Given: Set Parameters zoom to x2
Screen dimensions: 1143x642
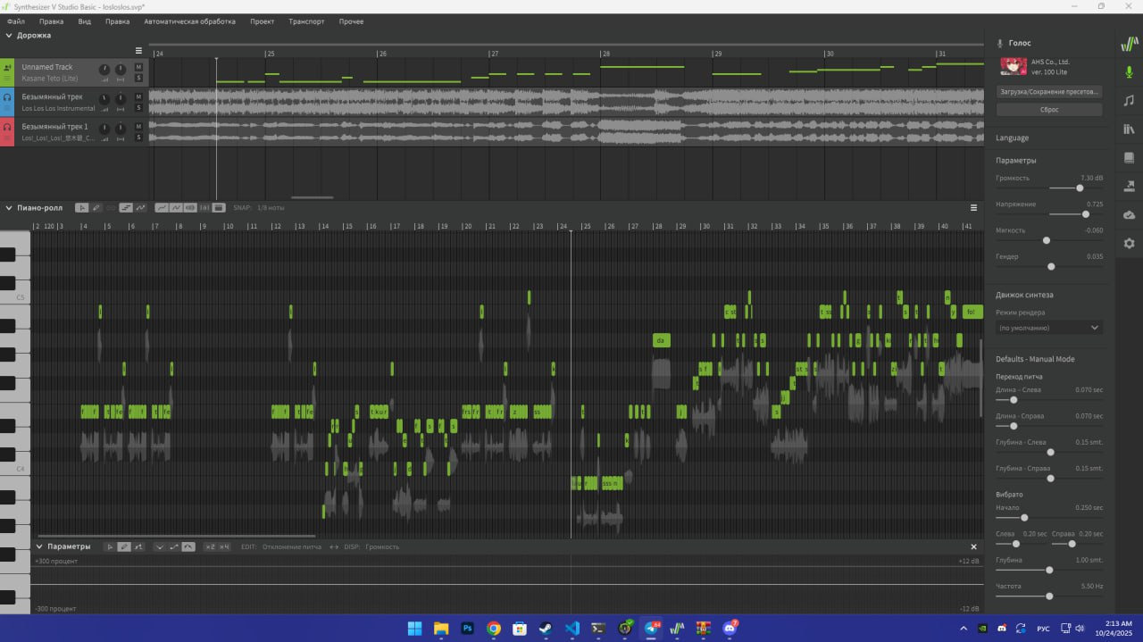Looking at the screenshot, I should pos(210,546).
